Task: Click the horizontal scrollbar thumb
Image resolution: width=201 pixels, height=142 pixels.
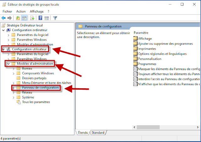Action: click(148, 127)
